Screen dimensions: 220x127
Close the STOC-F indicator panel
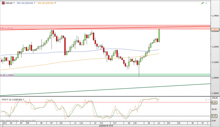[209, 100]
